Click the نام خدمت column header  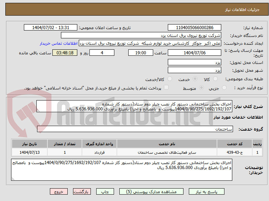coord(167,144)
